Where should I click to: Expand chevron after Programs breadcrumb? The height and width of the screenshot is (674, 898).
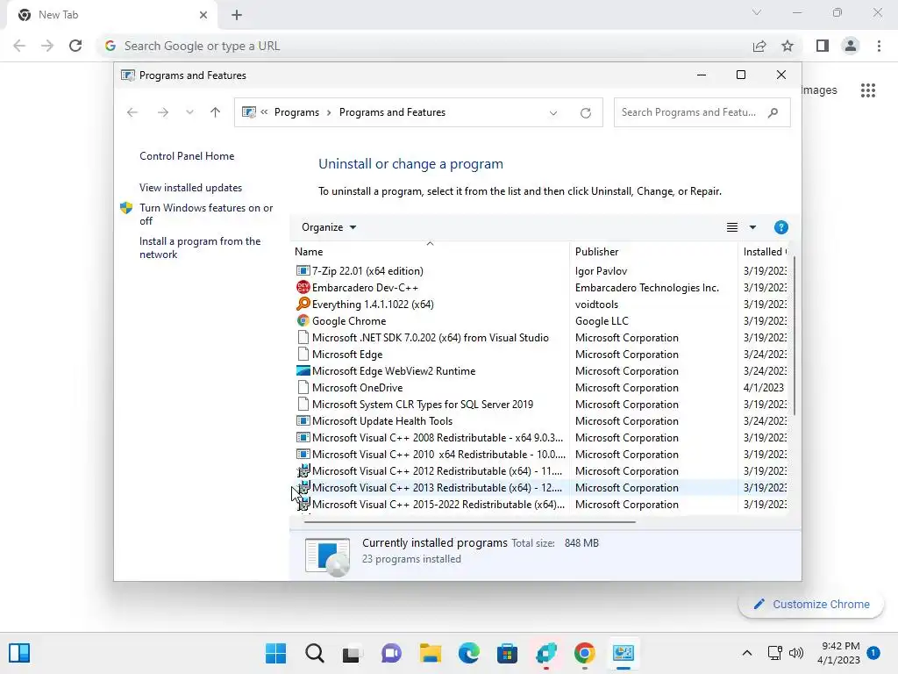point(329,112)
